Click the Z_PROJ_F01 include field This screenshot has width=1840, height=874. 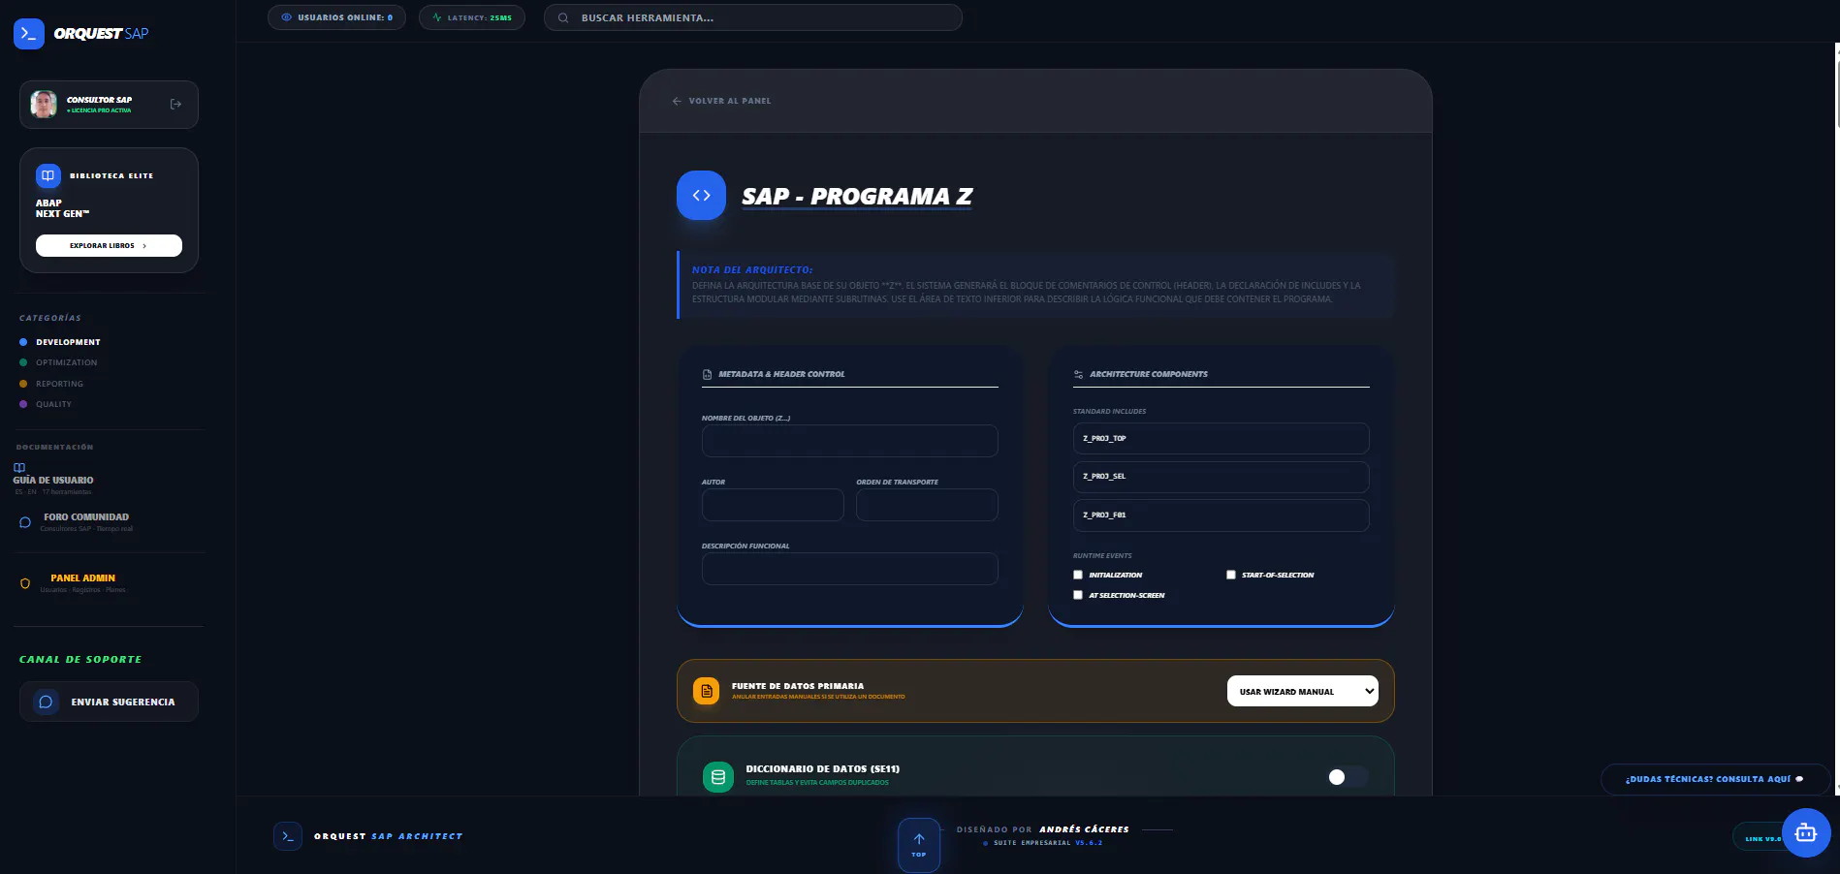(x=1221, y=515)
